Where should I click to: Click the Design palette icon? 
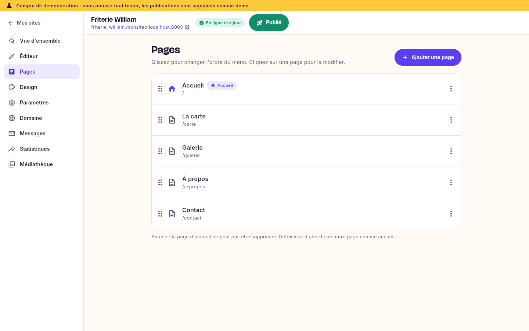click(x=12, y=87)
